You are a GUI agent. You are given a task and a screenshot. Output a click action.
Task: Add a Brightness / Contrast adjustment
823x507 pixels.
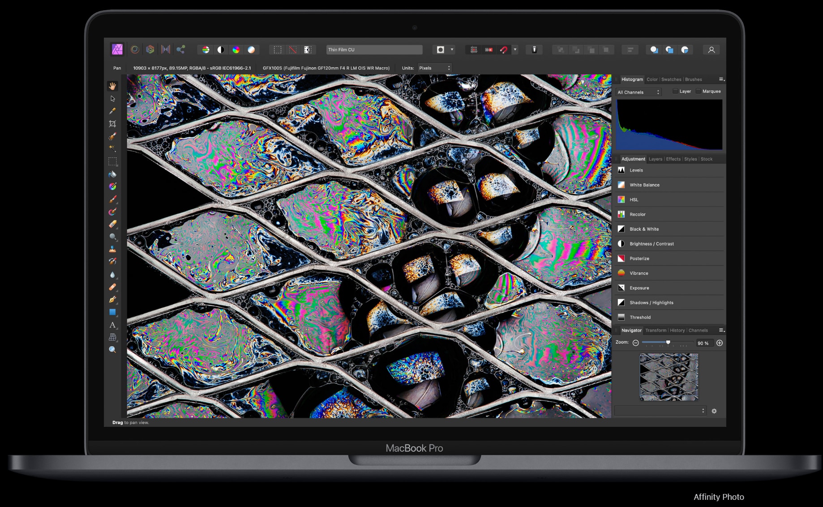[652, 244]
